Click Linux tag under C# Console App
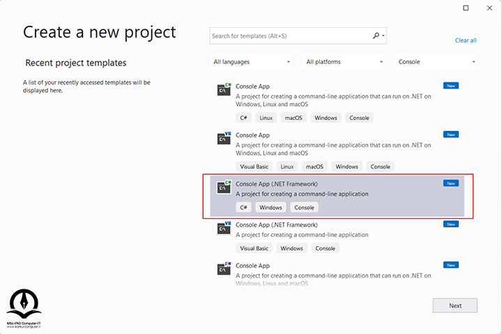 (266, 118)
